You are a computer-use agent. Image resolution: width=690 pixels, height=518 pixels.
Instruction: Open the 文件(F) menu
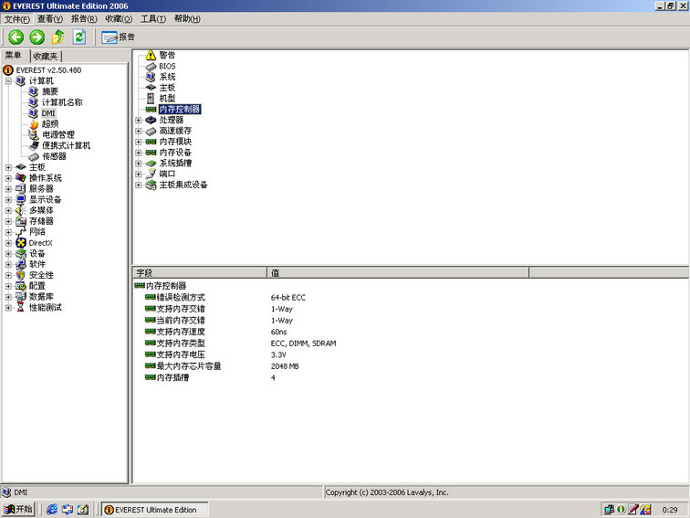point(16,19)
